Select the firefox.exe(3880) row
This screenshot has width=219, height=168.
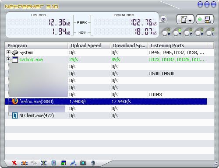tap(106, 101)
